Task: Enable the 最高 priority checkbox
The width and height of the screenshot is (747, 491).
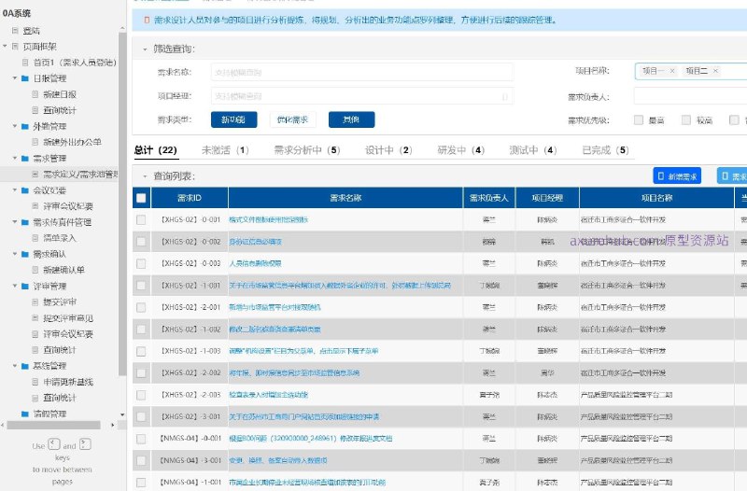Action: pos(639,120)
